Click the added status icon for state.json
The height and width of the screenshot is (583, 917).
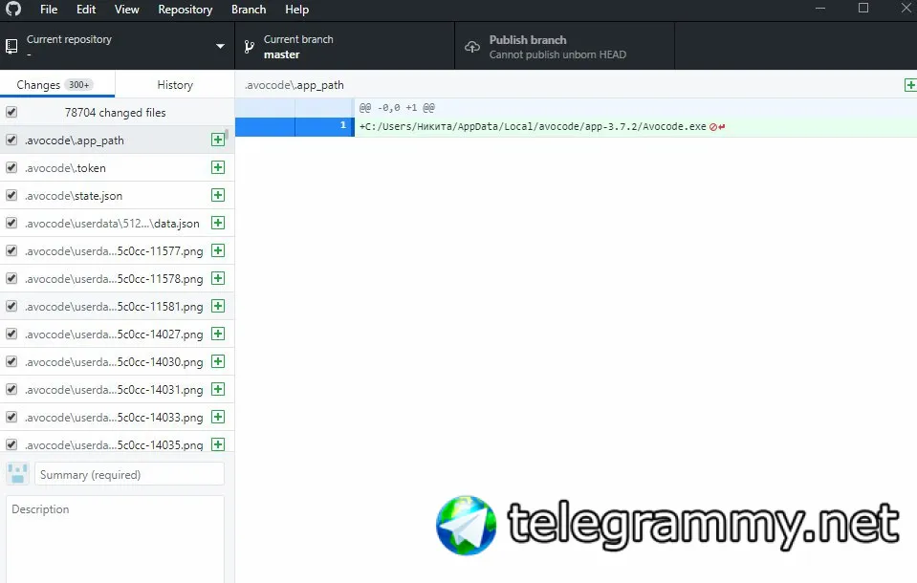pyautogui.click(x=218, y=195)
